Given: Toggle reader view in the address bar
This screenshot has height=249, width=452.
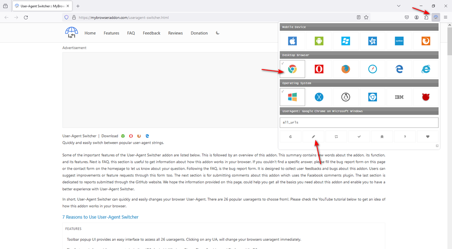Looking at the screenshot, I should [x=359, y=17].
